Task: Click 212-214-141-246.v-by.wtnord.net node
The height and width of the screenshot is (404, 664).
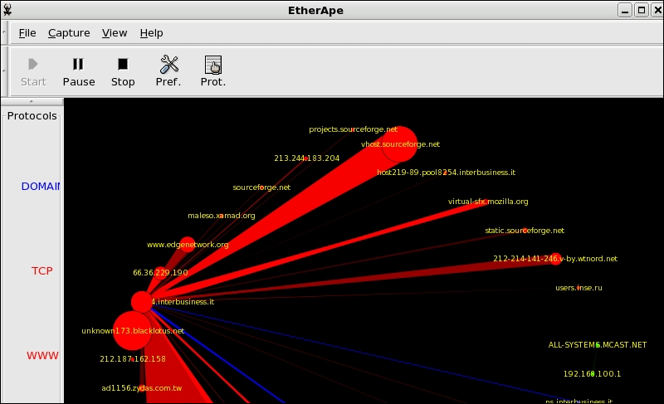Action: [555, 259]
